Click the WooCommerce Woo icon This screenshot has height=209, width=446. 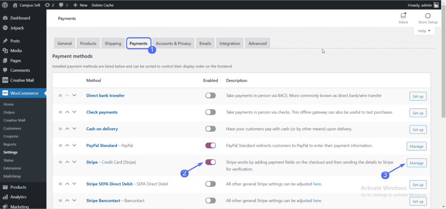click(x=5, y=93)
